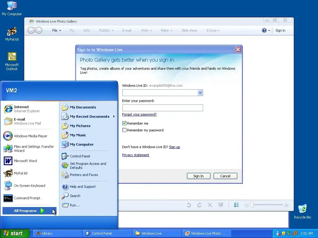Click E-mail in Photo Gallery toolbar
Screen dimensions: 318x238
click(x=127, y=30)
